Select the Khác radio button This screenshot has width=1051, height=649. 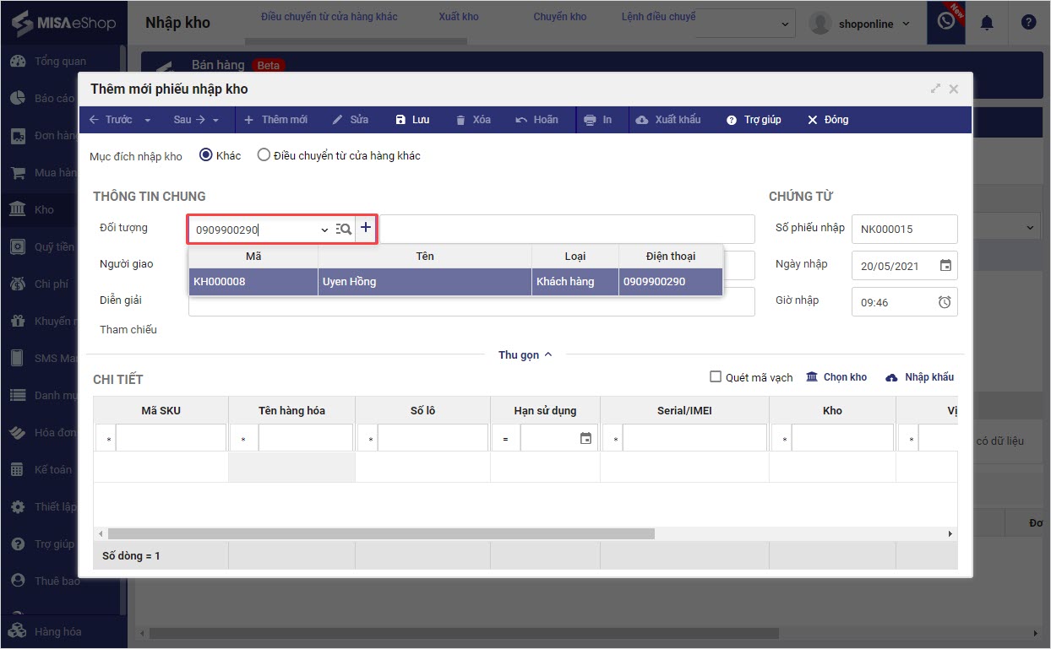(x=206, y=155)
